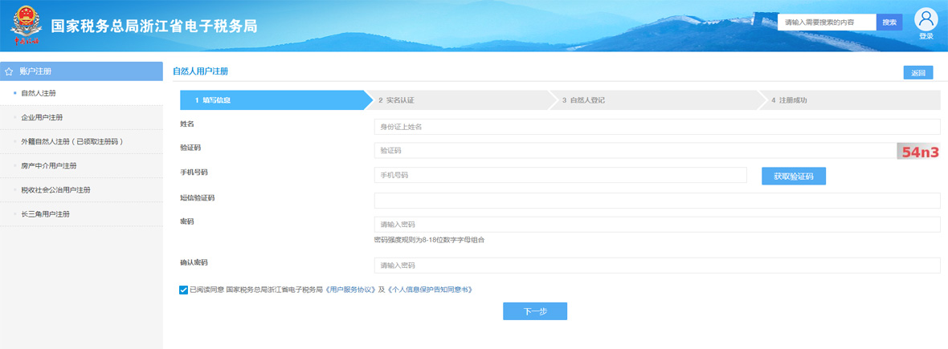The width and height of the screenshot is (948, 349).
Task: Open the 登录 user avatar icon
Action: 926,19
